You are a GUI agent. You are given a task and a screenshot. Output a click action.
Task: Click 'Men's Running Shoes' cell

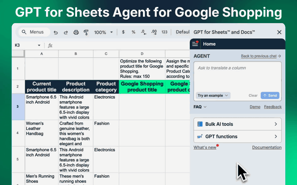(x=41, y=179)
